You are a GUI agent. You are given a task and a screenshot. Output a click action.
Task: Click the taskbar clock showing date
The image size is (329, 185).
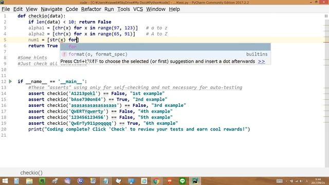[318, 181]
